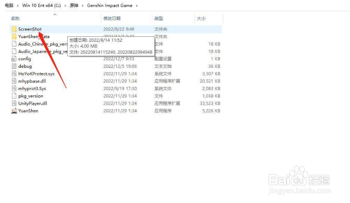
Task: Select the UnityPlayer.dll file name
Action: [32, 103]
